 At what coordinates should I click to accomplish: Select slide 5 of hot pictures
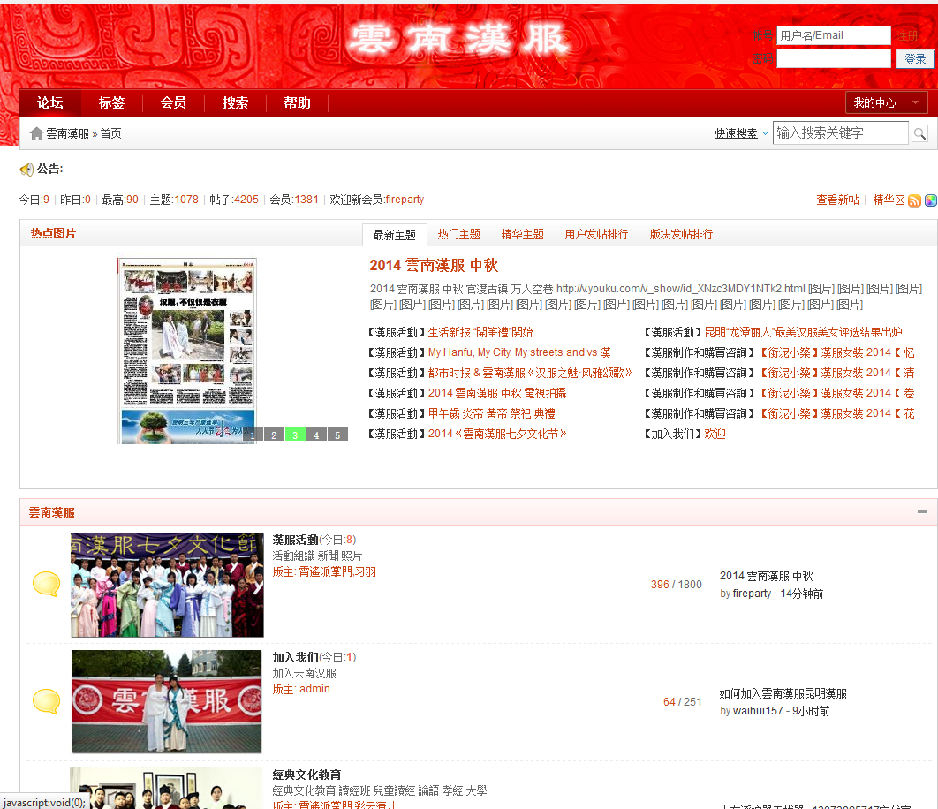pos(338,435)
